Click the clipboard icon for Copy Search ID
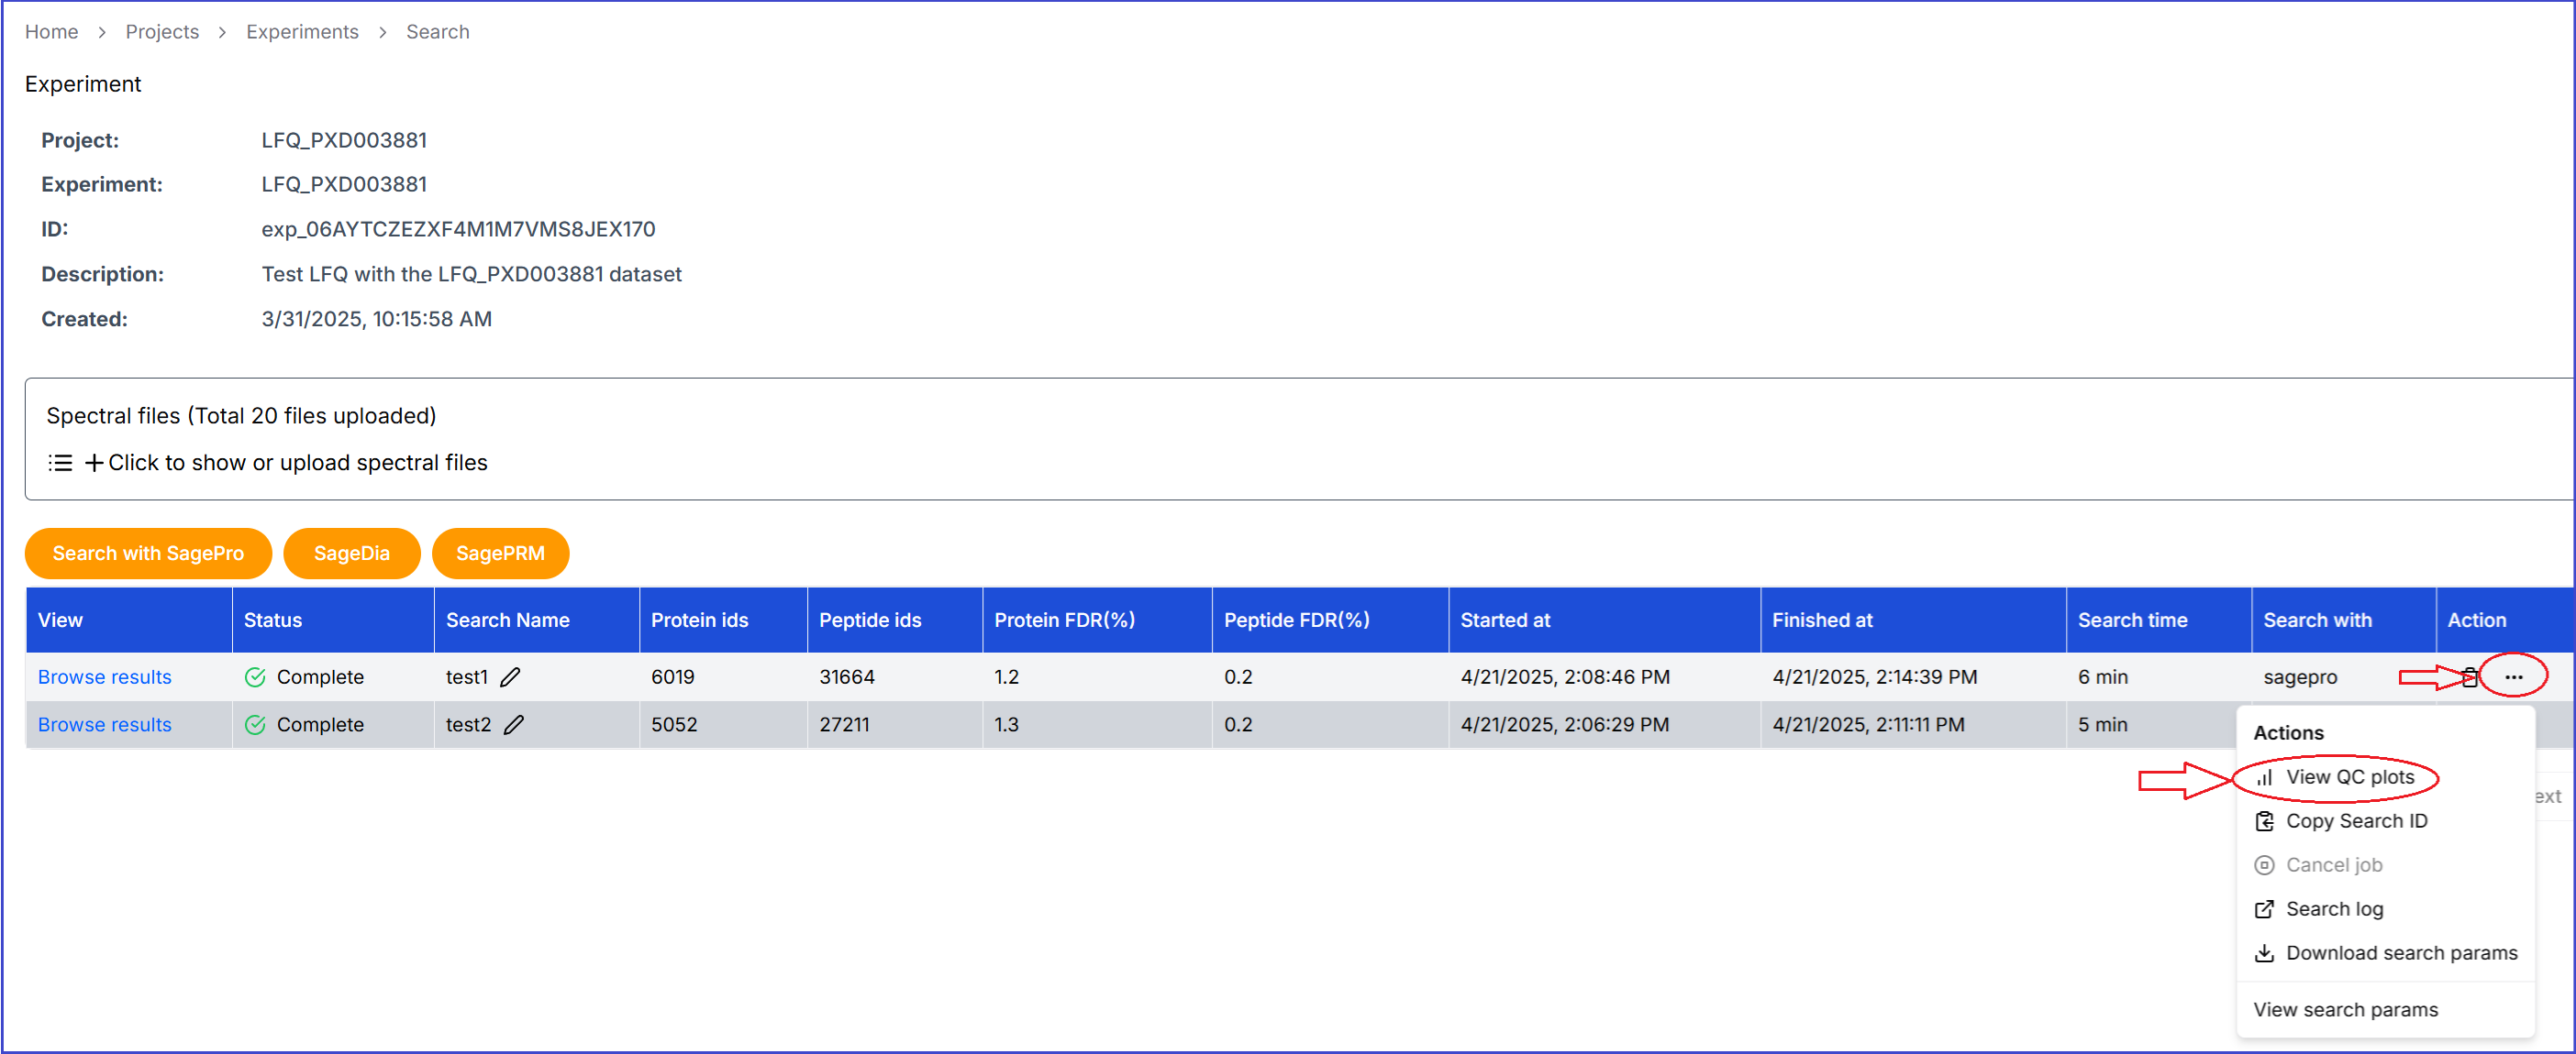Image resolution: width=2576 pixels, height=1054 pixels. [2265, 821]
